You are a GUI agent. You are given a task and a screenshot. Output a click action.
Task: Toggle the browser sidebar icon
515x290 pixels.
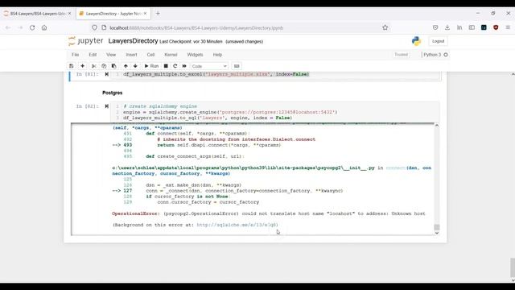[x=472, y=28]
